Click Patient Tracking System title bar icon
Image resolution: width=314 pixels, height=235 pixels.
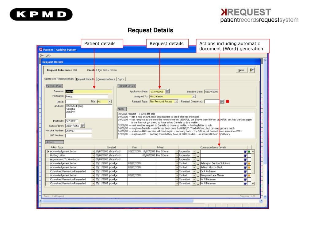(x=41, y=50)
